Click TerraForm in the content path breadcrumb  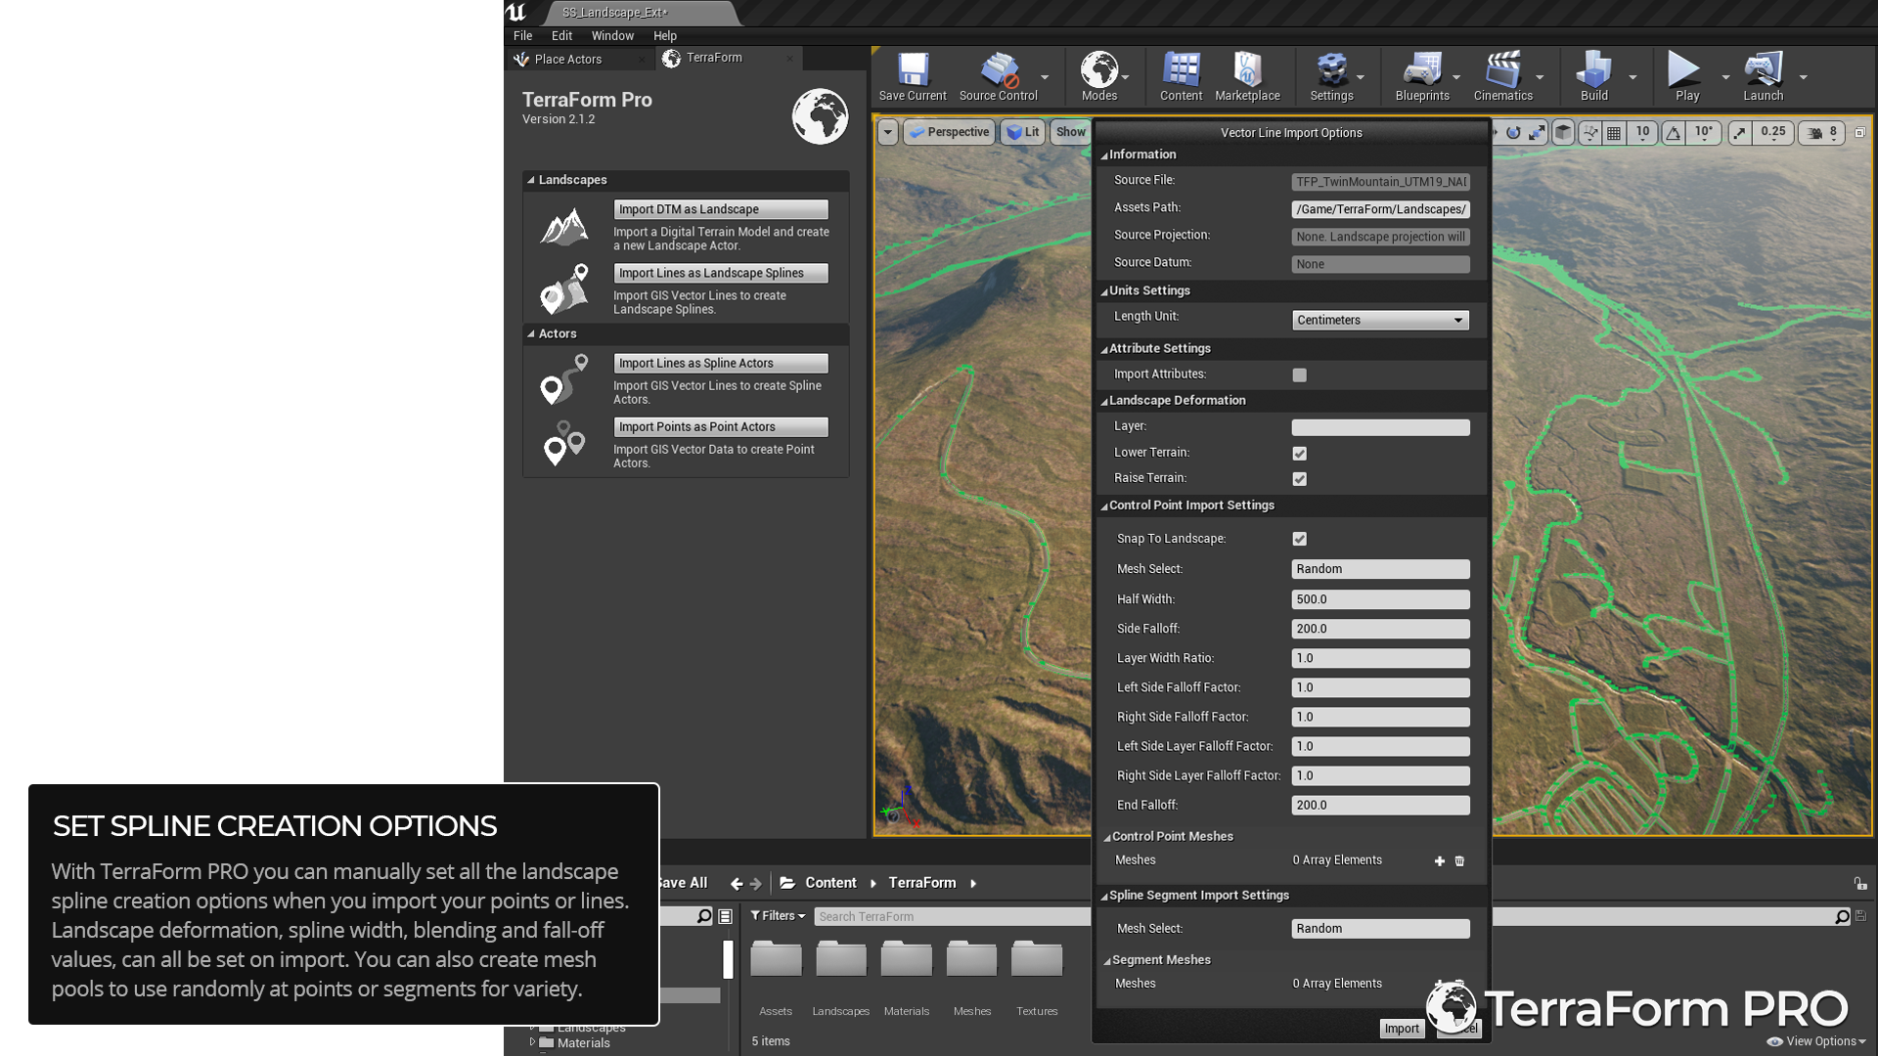point(921,884)
